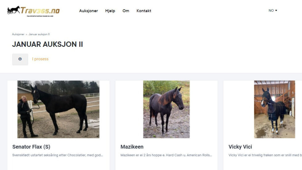Click the I prosess status label
Screen dimensions: 302x170
click(40, 59)
